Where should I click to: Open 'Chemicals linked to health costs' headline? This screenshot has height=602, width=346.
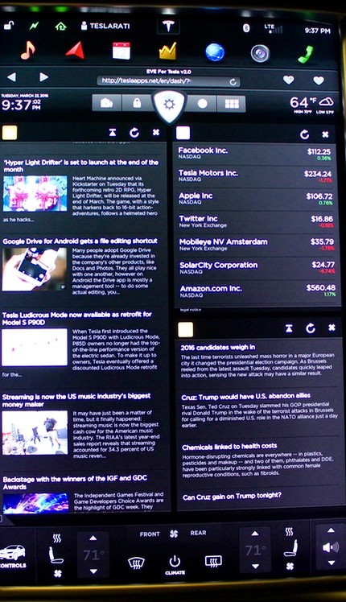coord(229,447)
